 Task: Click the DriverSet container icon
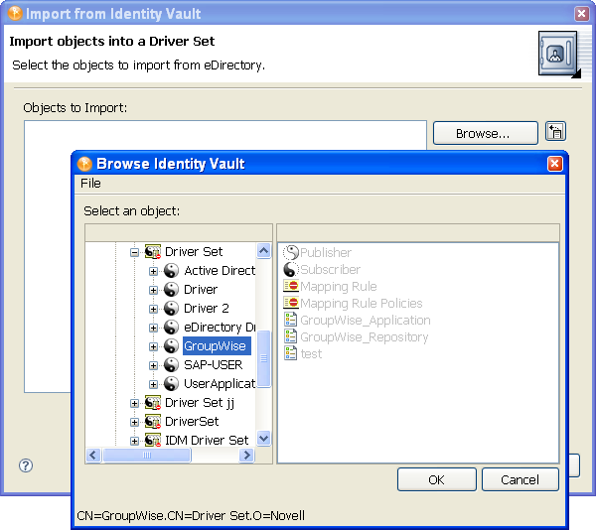click(153, 422)
